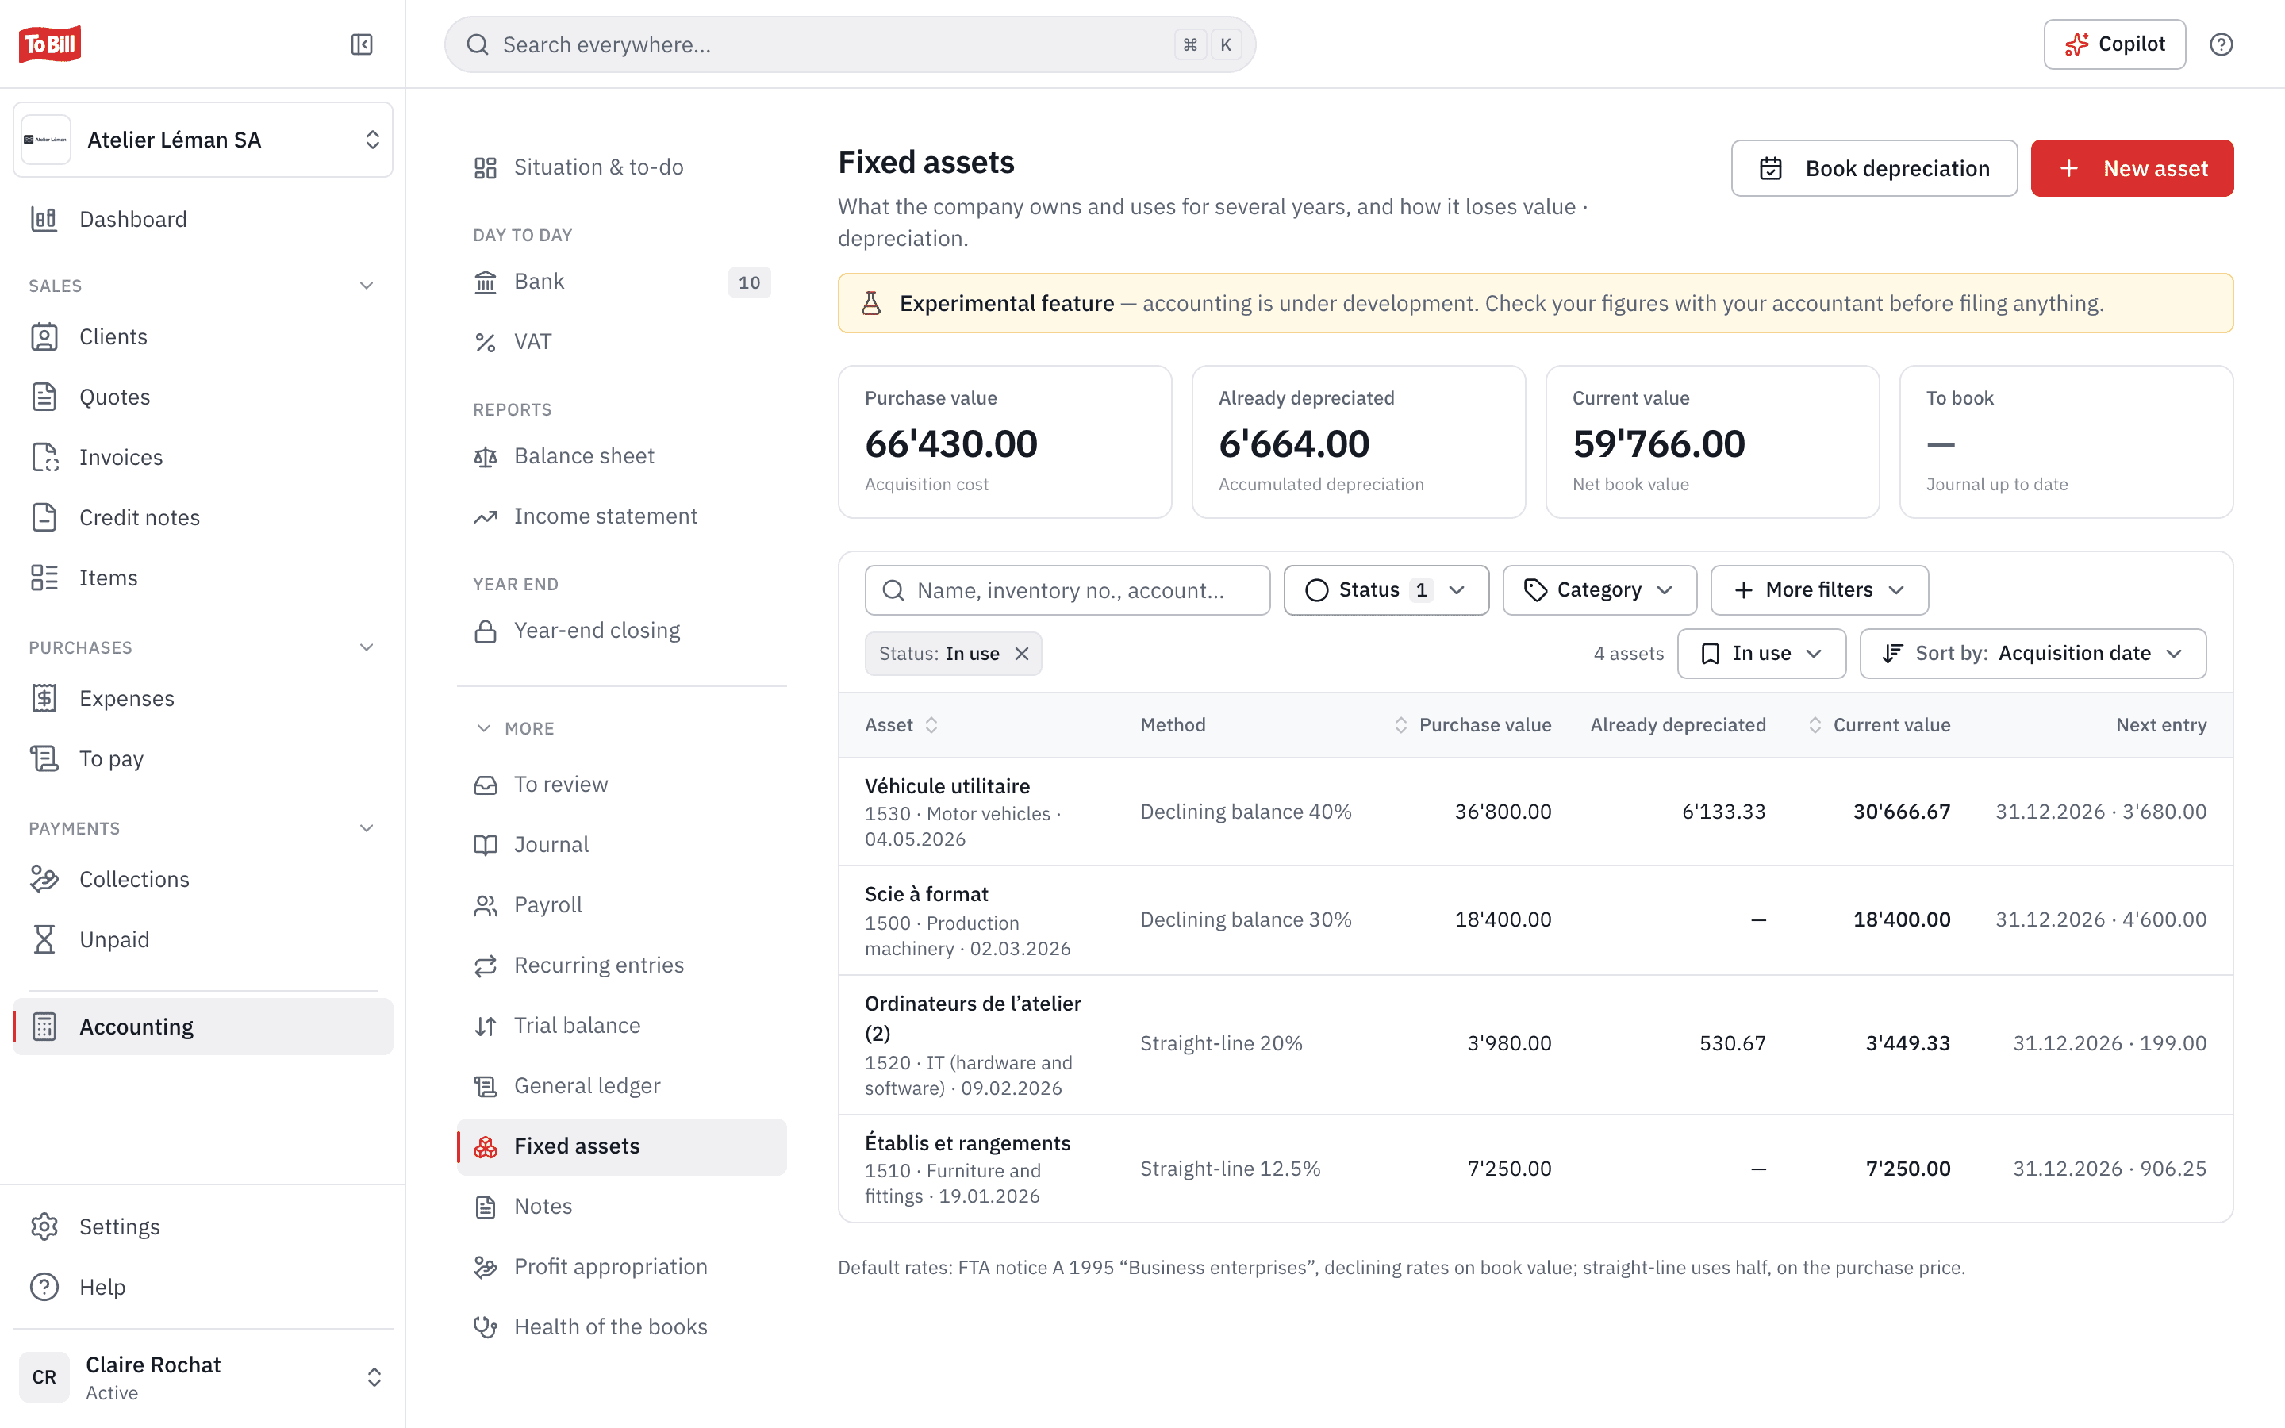Open Dashboard from the sidebar
2285x1428 pixels.
click(x=203, y=219)
